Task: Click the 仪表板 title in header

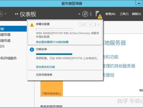Action: point(28,14)
